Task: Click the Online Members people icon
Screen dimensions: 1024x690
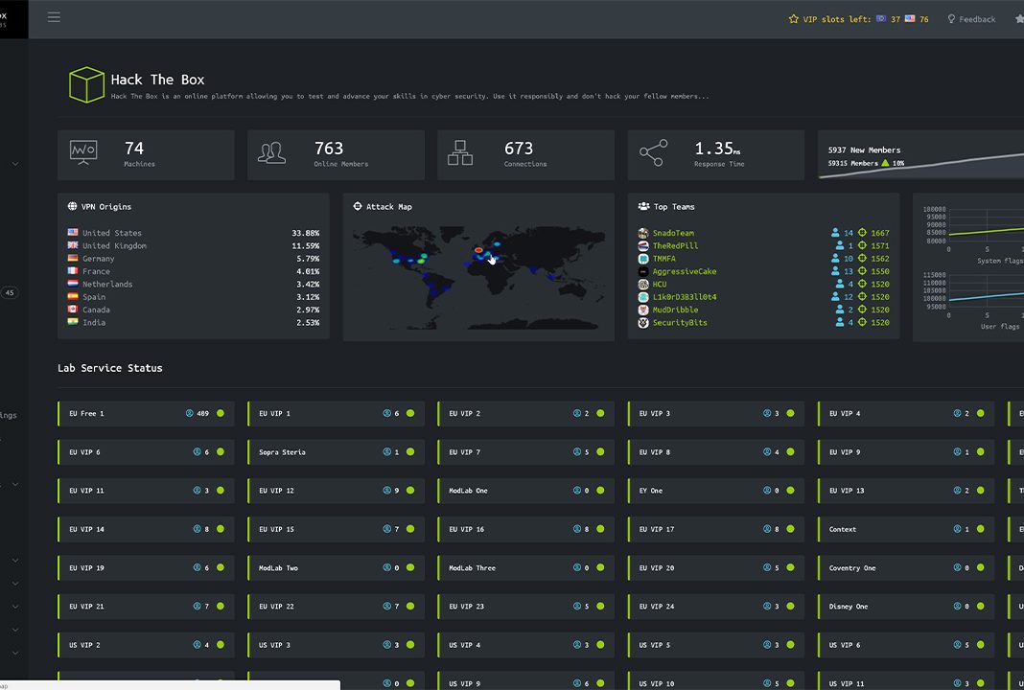Action: 271,152
